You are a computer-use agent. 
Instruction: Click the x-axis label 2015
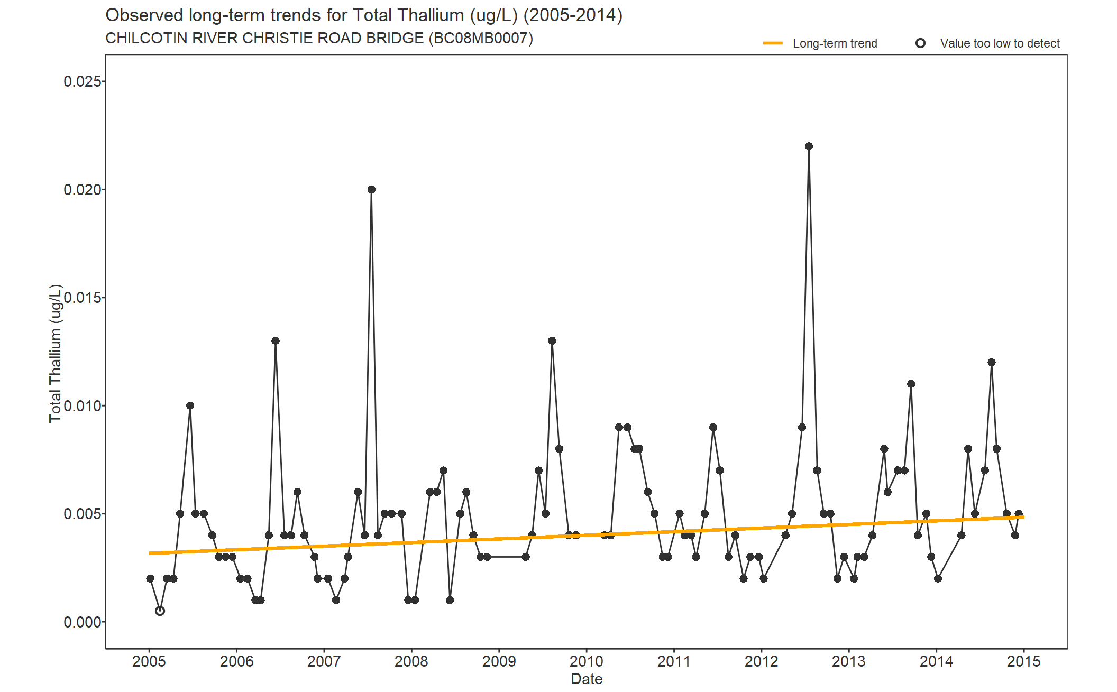point(1024,661)
